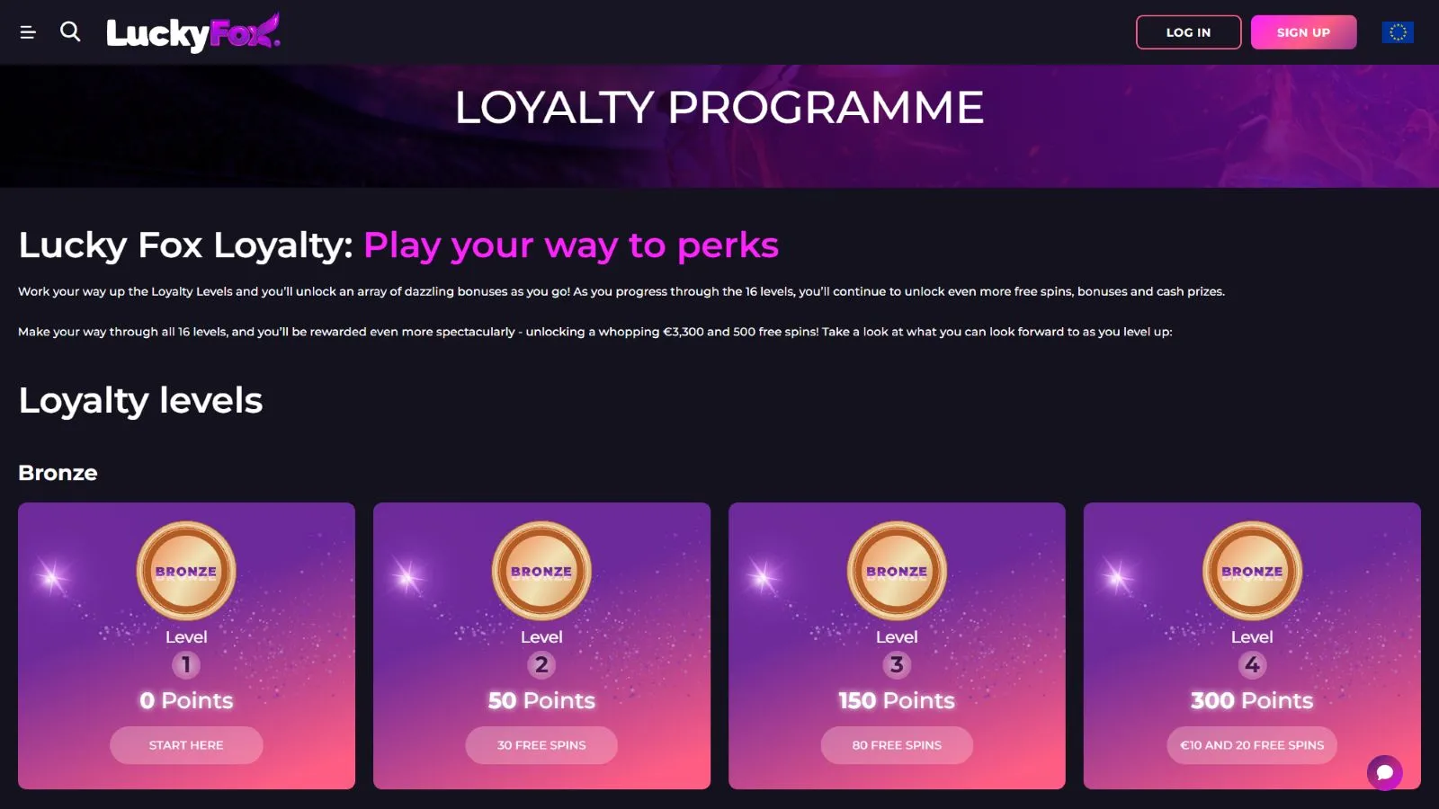1439x809 pixels.
Task: Open the live chat bubble
Action: (x=1384, y=772)
